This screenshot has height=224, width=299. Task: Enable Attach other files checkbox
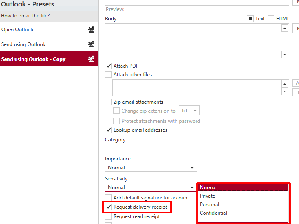click(x=108, y=75)
